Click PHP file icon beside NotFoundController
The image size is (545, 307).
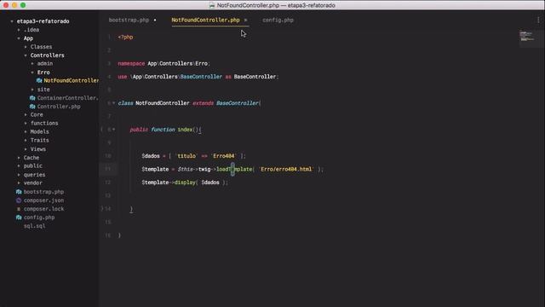tap(39, 81)
